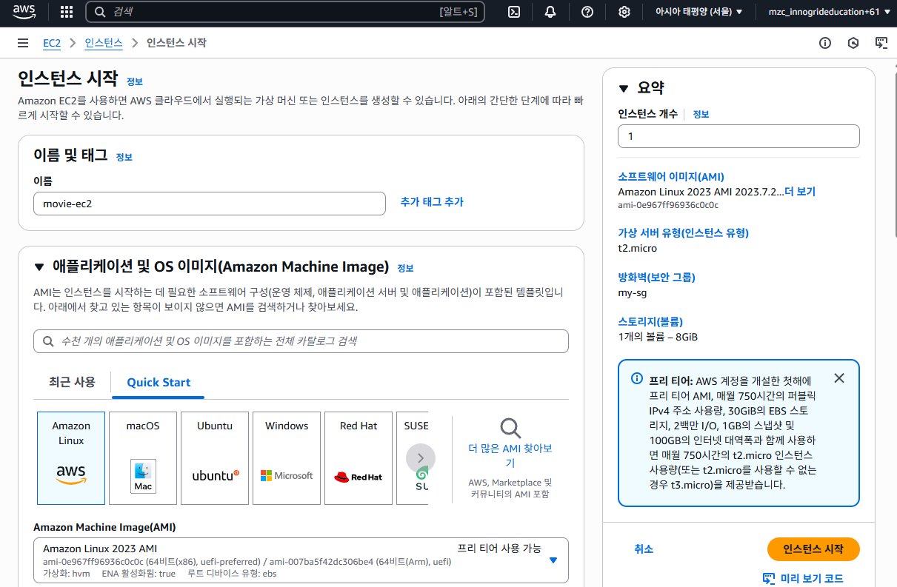The image size is (897, 587).
Task: Close the free tier info box
Action: pos(838,378)
